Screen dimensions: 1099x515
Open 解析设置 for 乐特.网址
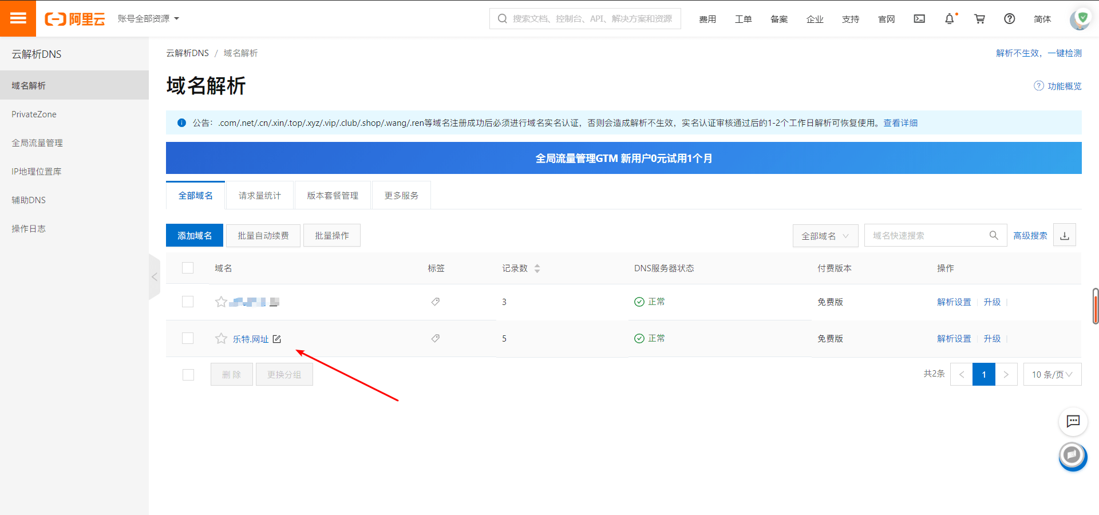[954, 339]
